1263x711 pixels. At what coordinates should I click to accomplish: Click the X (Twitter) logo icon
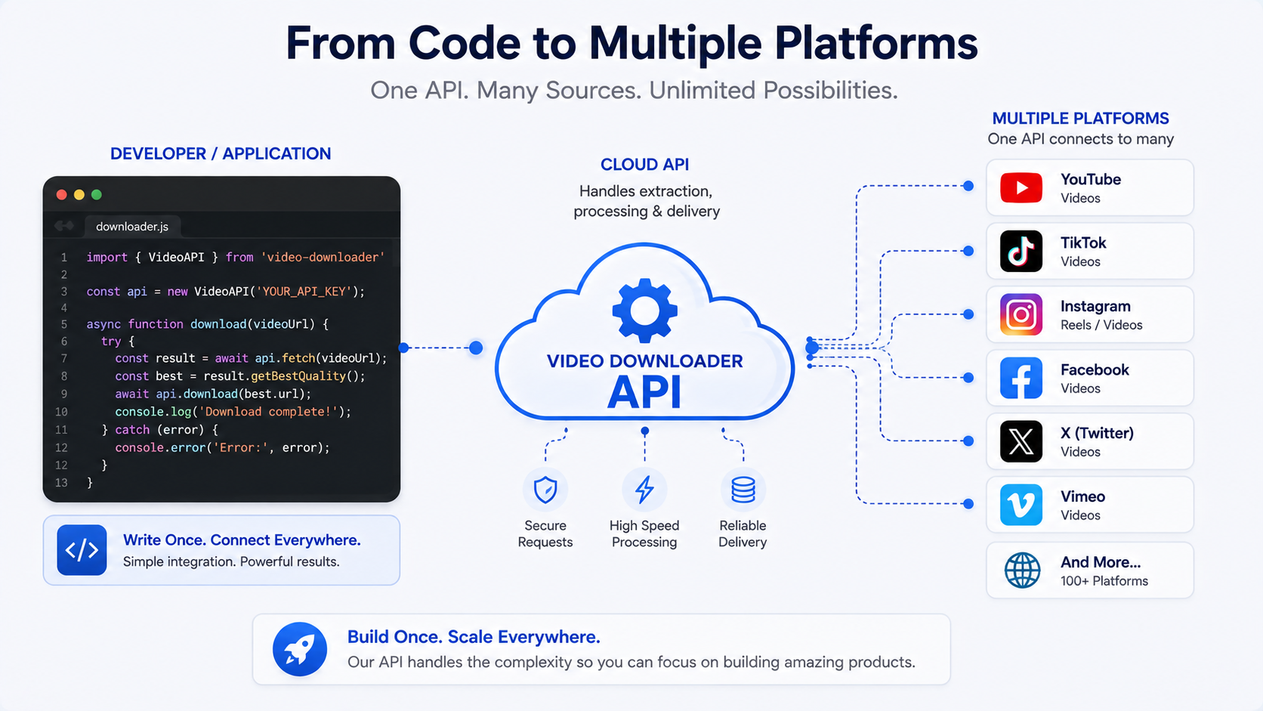coord(1021,441)
